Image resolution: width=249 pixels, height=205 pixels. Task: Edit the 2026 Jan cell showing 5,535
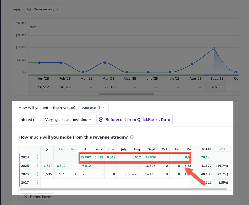pyautogui.click(x=47, y=174)
